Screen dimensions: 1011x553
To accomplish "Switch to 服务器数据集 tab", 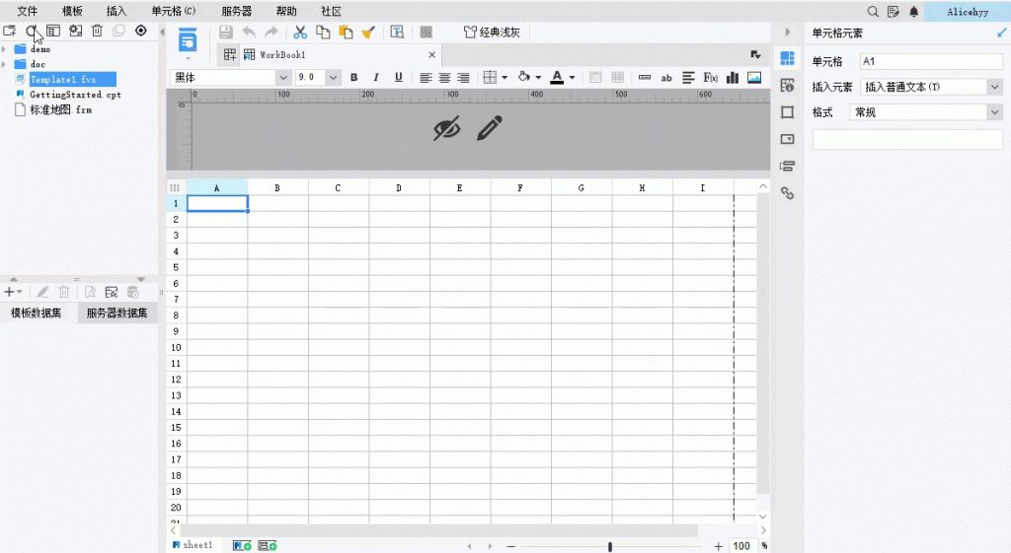I will click(x=117, y=312).
